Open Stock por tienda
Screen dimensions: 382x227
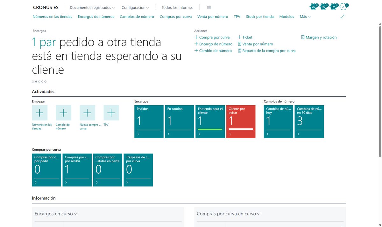pyautogui.click(x=260, y=17)
